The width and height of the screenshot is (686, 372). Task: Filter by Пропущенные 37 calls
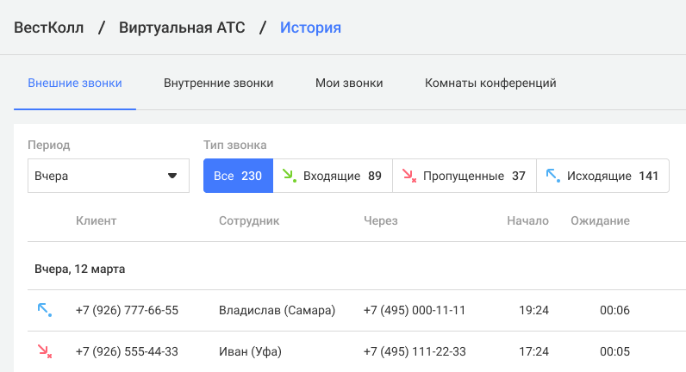[465, 176]
